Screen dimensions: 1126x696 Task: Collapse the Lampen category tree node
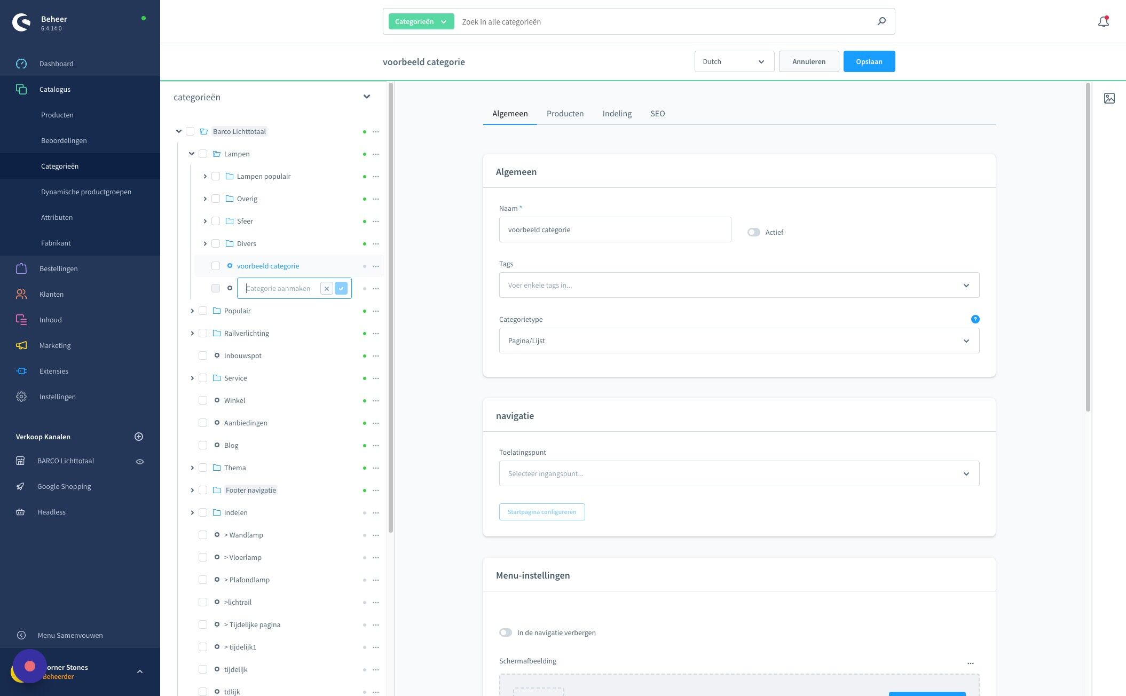click(x=192, y=154)
